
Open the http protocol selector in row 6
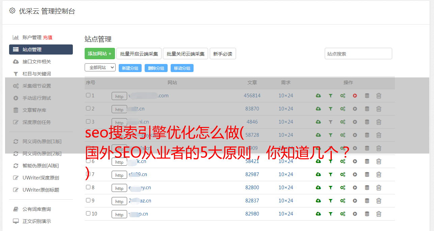point(119,162)
